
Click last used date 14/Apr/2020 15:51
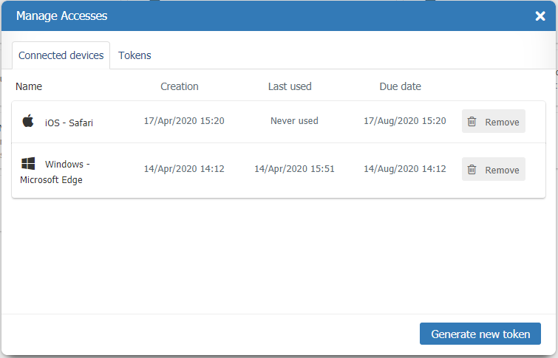tap(294, 168)
